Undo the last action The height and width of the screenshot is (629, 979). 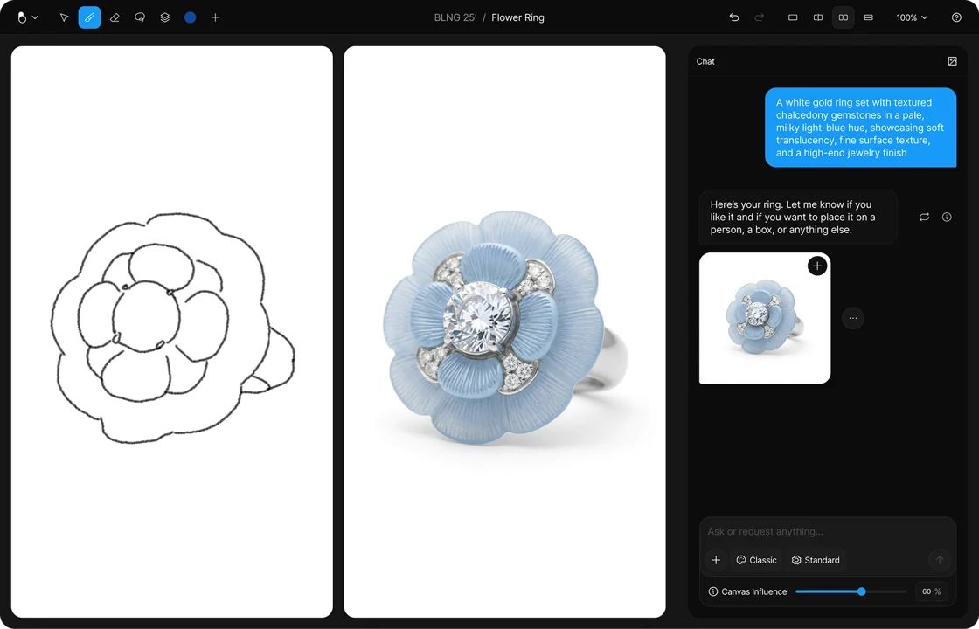[x=734, y=17]
